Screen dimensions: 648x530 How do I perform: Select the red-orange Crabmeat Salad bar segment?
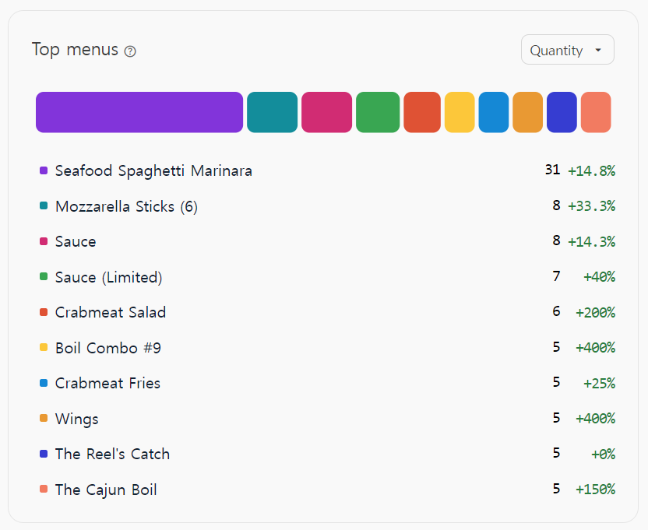[x=422, y=112]
